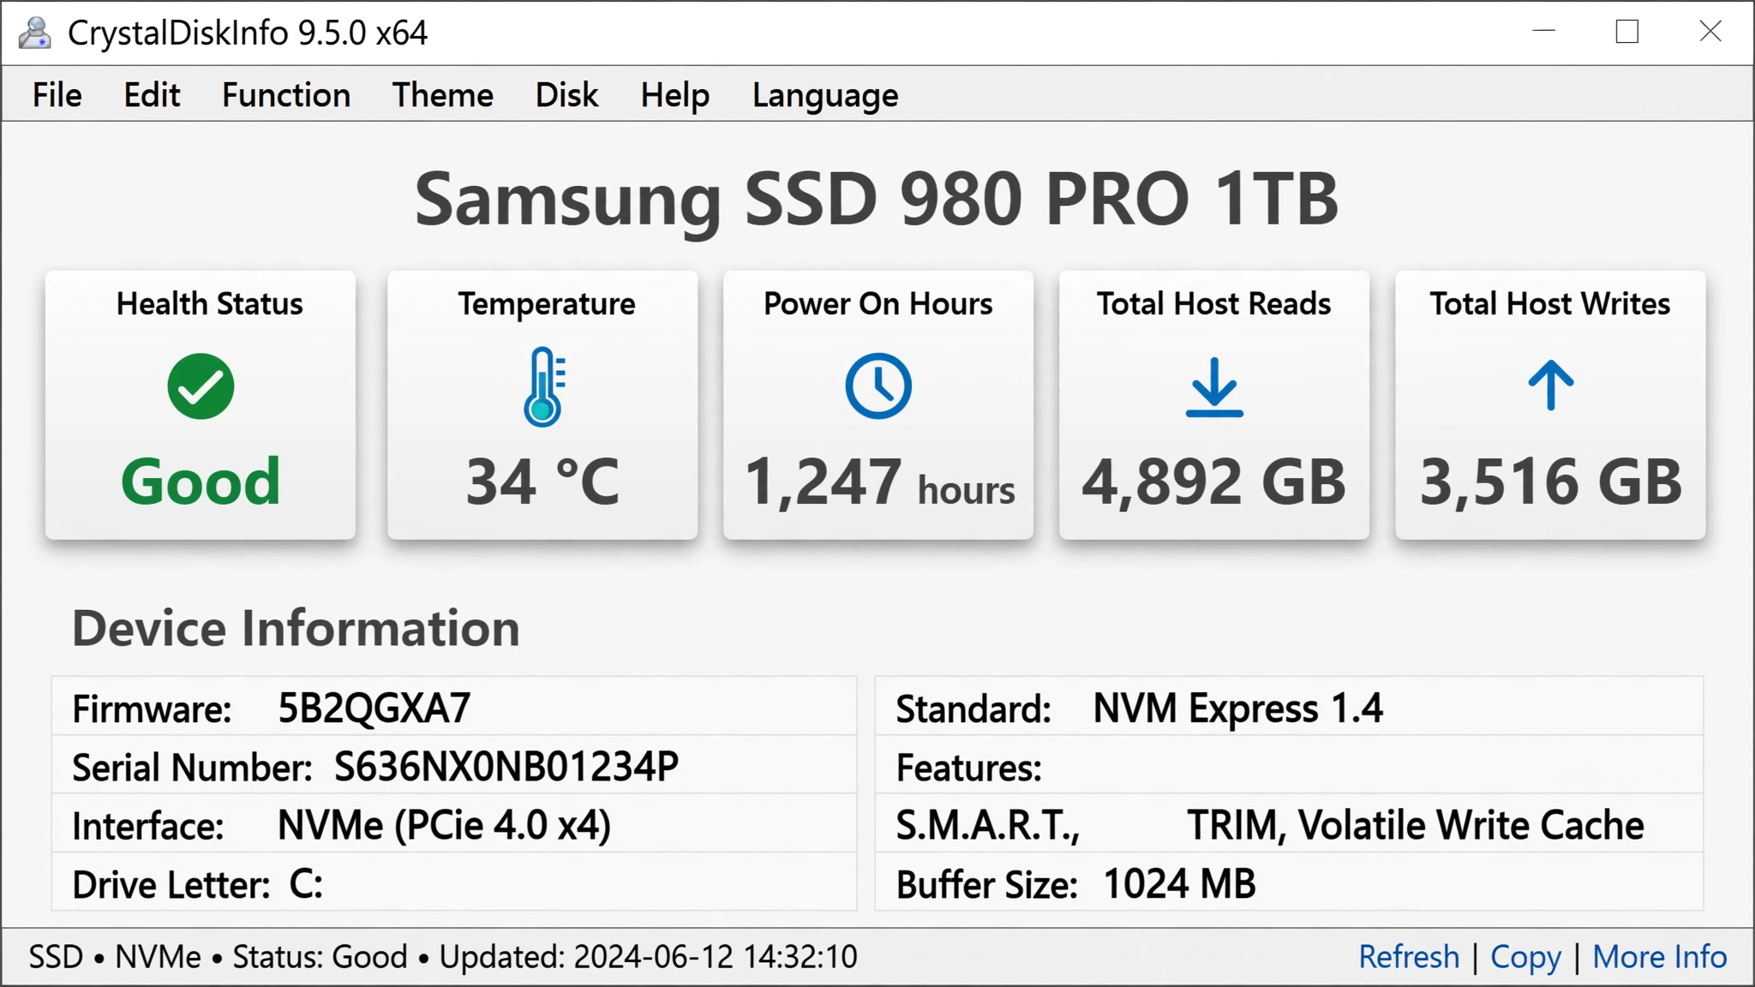The image size is (1755, 987).
Task: Click the 34 °C temperature value
Action: point(542,482)
